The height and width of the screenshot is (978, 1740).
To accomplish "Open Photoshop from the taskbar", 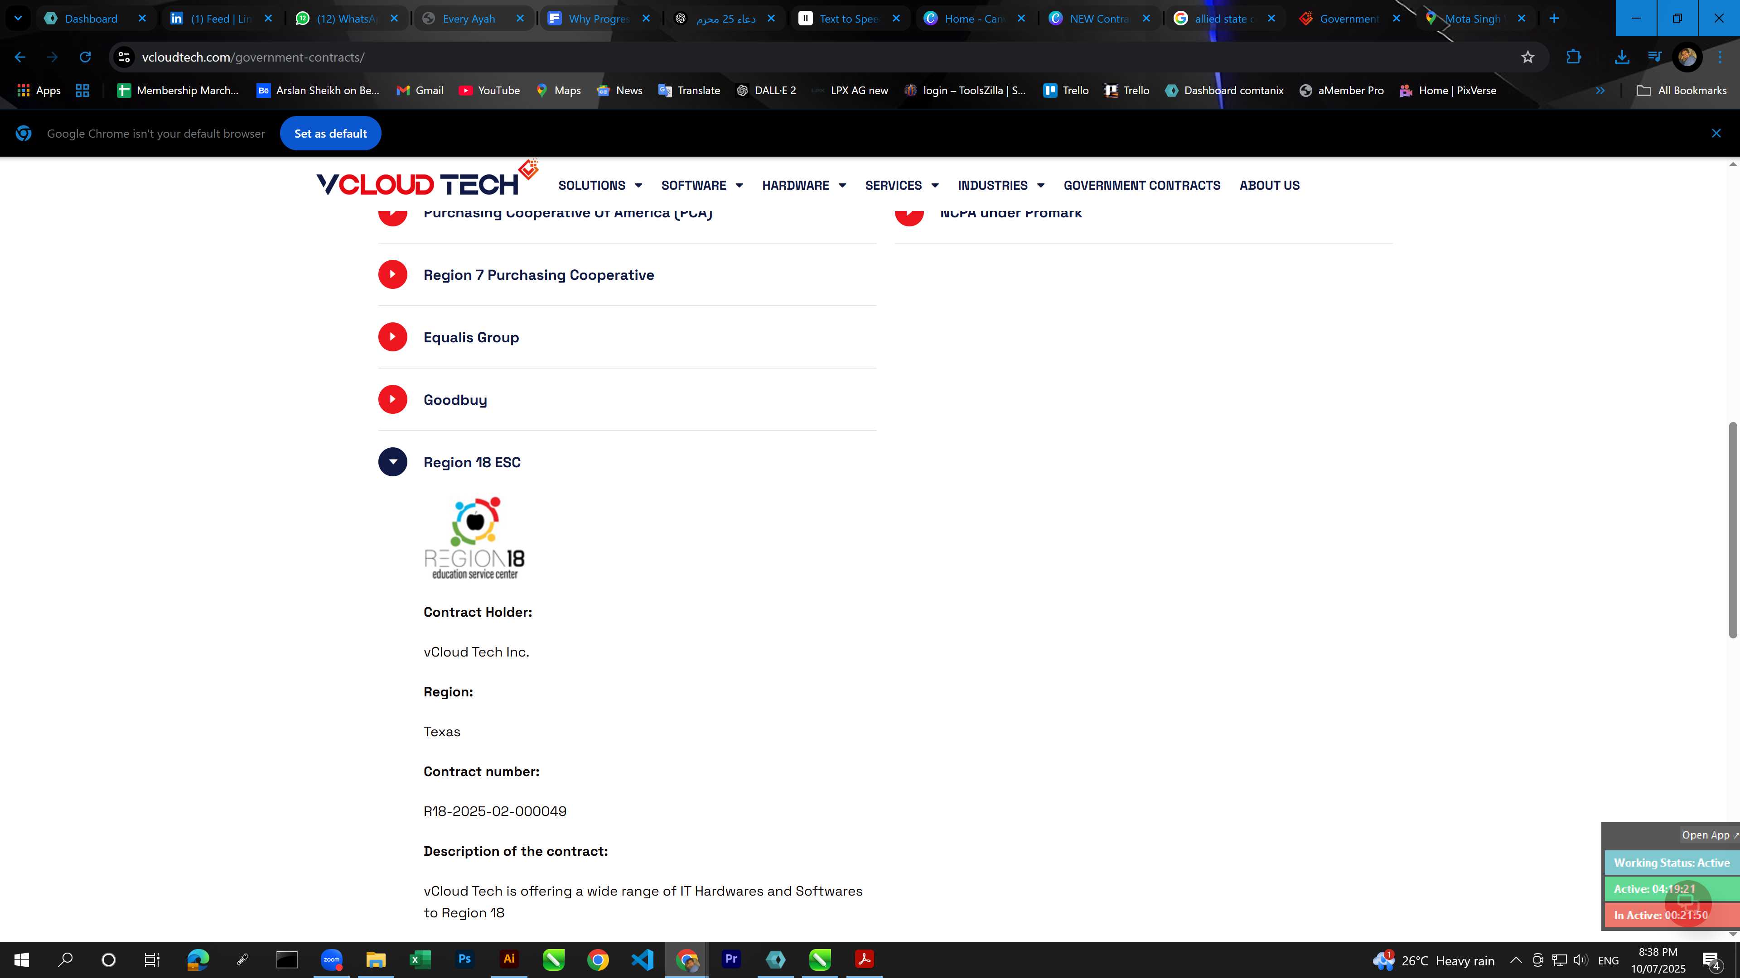I will (x=464, y=960).
